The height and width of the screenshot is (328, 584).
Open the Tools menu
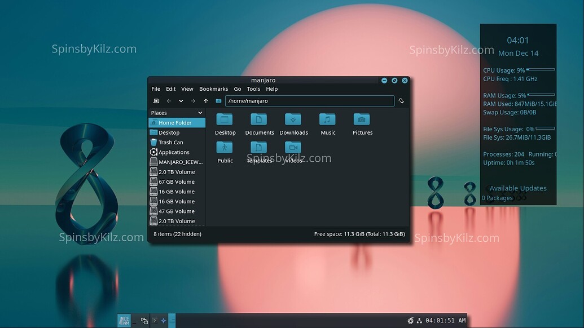[253, 88]
